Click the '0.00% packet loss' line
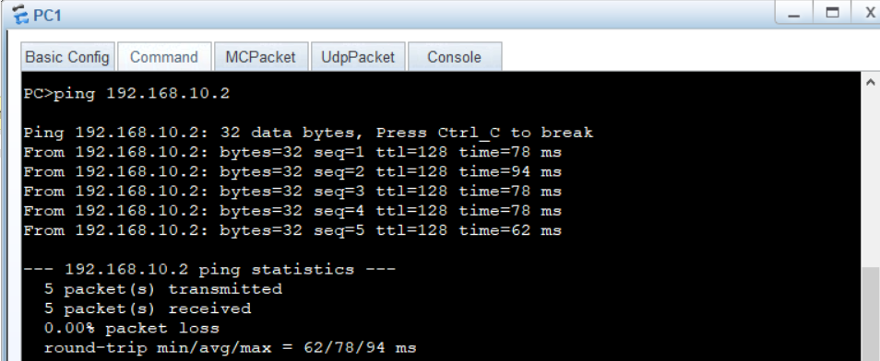This screenshot has width=880, height=361. point(132,328)
